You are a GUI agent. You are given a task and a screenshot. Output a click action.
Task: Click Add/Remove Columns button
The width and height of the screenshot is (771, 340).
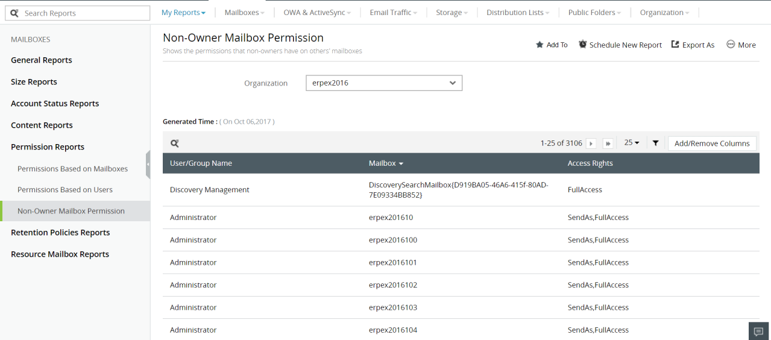click(712, 143)
